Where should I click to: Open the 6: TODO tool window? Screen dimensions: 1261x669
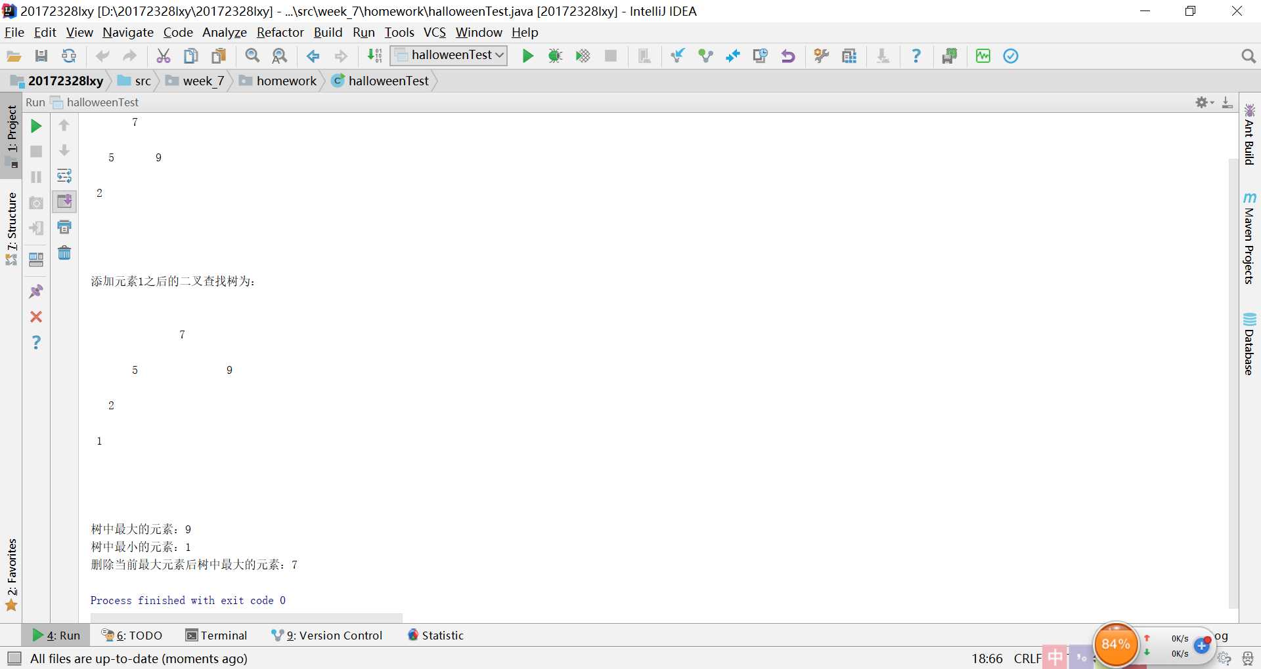[x=132, y=635]
